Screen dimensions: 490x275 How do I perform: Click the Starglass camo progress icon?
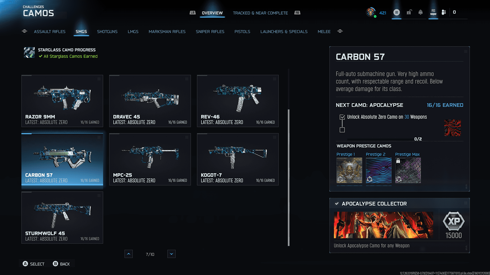click(29, 52)
